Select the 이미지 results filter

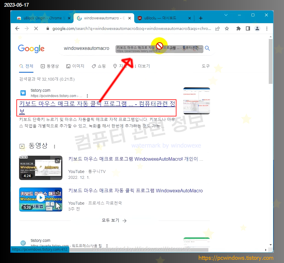click(x=75, y=66)
